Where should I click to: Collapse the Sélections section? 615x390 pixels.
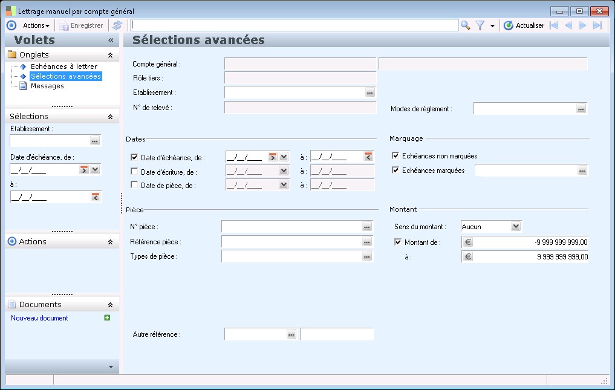110,117
